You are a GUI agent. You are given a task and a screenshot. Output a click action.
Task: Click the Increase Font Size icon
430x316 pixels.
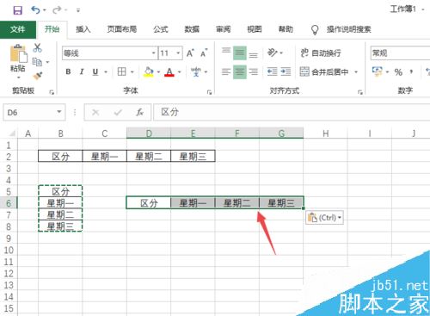tap(190, 53)
